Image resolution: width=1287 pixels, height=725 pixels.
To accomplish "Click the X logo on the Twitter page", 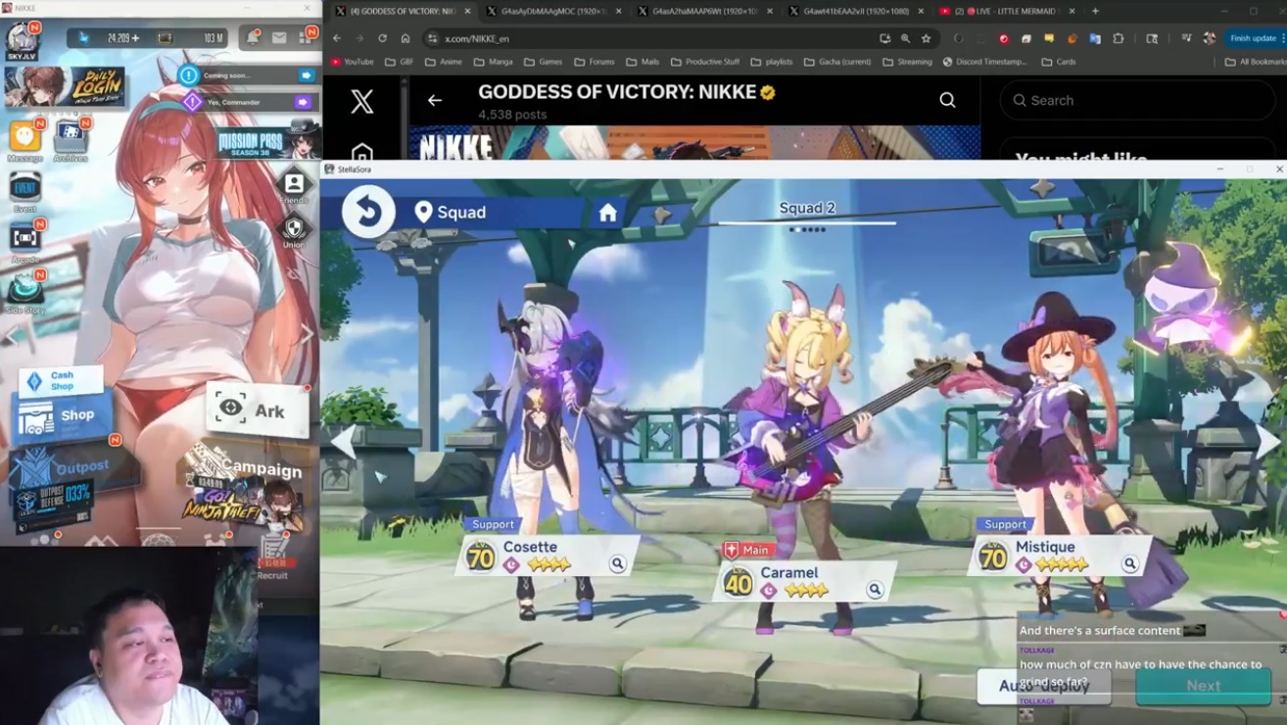I will [362, 101].
